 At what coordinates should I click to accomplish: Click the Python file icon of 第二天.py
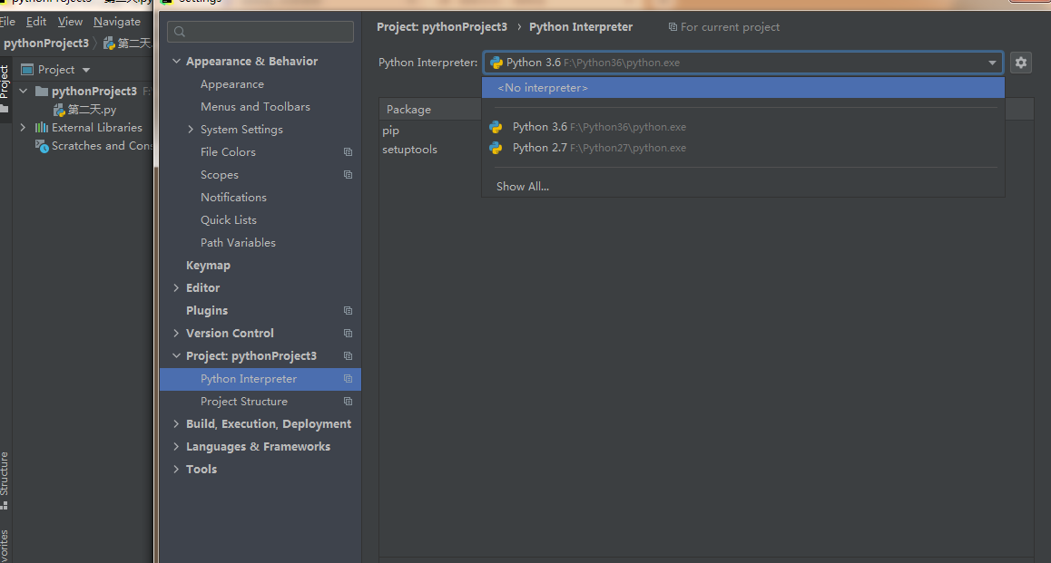[59, 110]
